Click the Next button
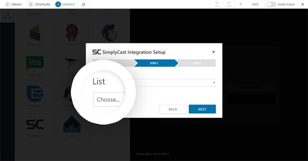This screenshot has height=161, width=308. click(202, 109)
